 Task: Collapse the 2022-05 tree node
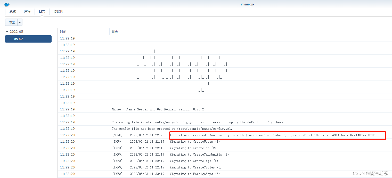(7, 32)
